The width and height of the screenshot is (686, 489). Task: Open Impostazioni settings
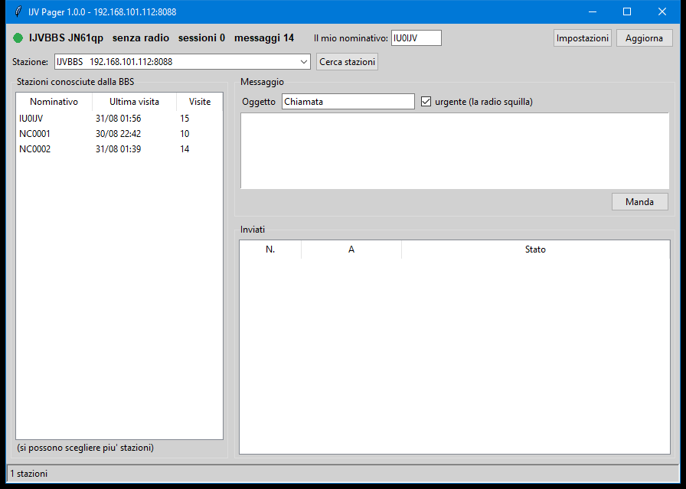tap(583, 38)
